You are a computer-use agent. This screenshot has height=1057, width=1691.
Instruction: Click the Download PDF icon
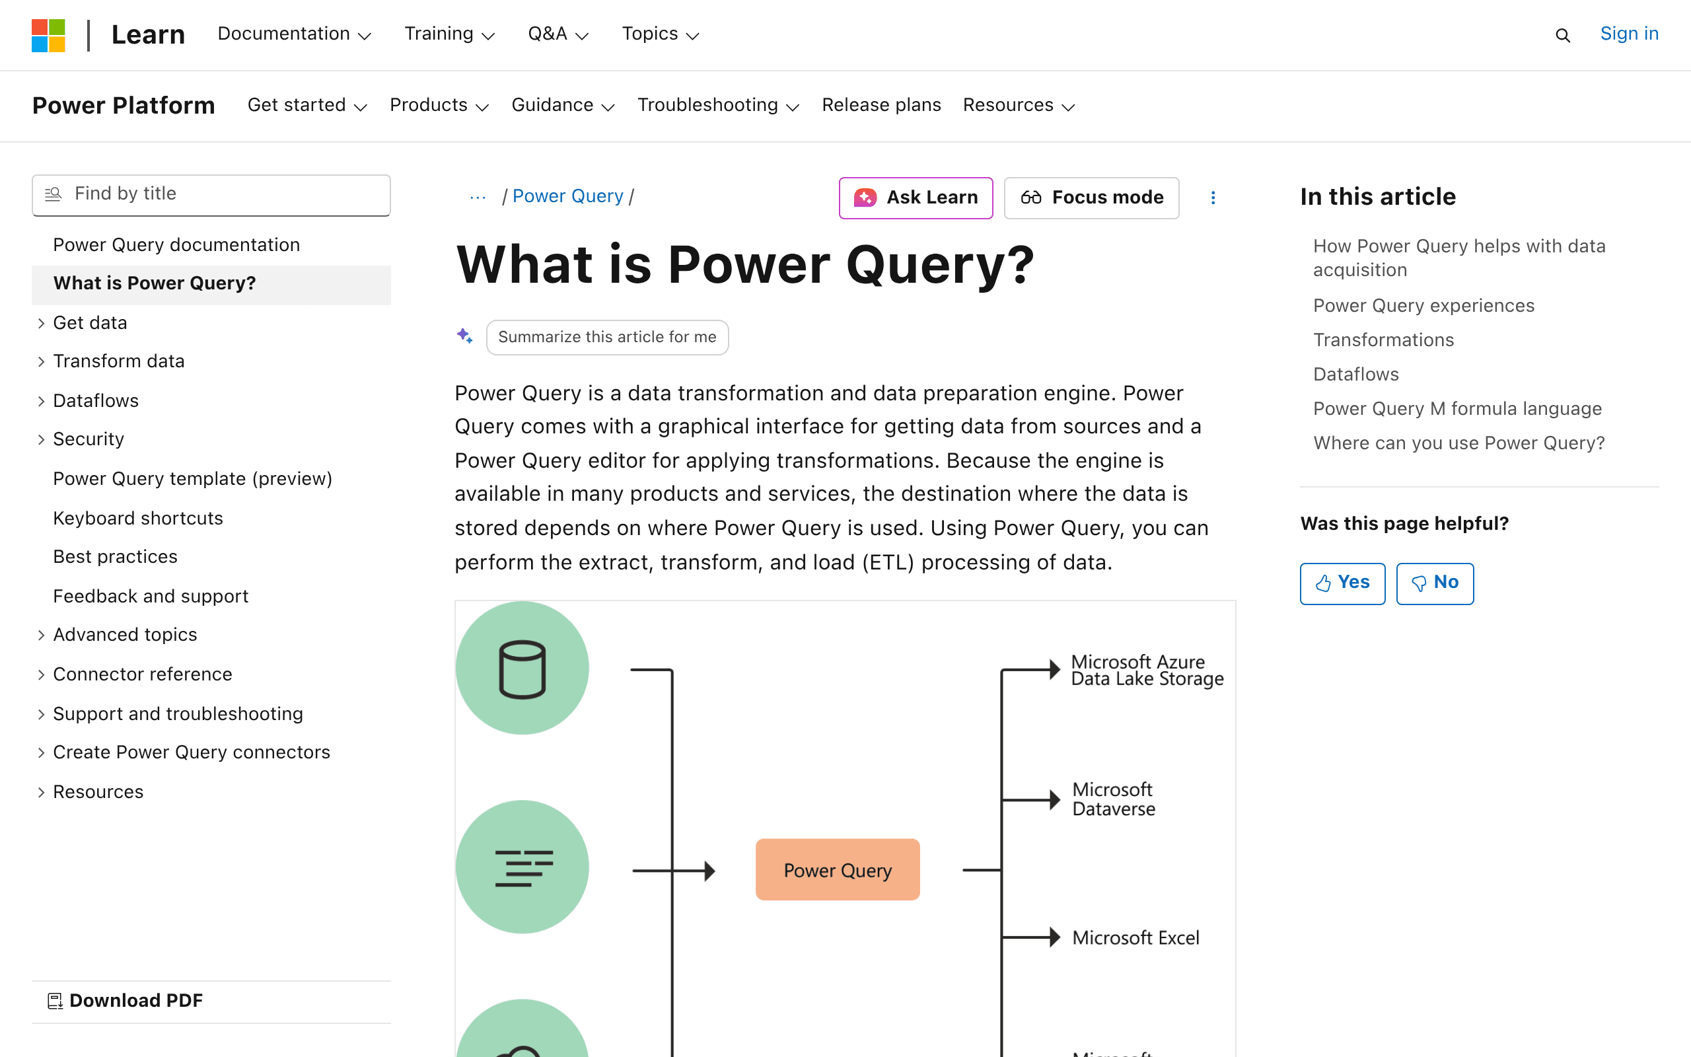click(55, 1001)
